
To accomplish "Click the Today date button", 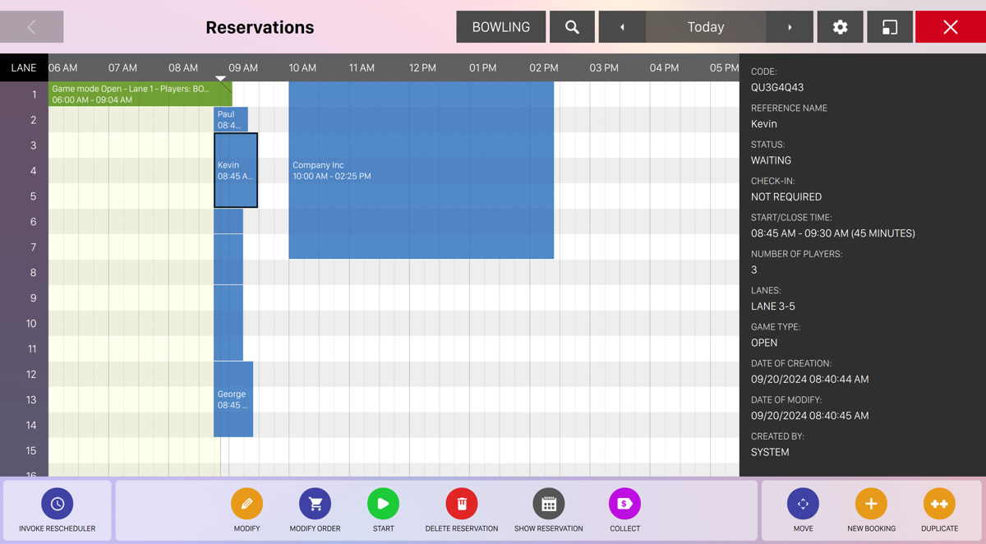I will [706, 27].
